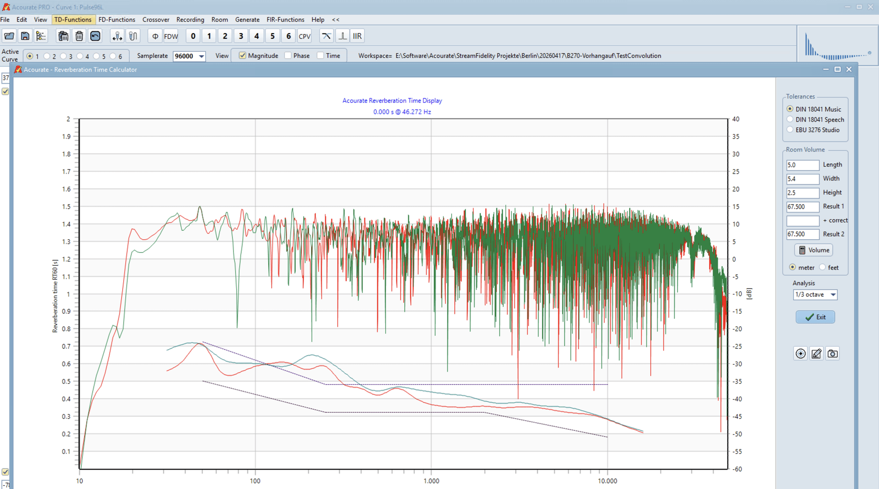Click the Volume calculate button
This screenshot has width=879, height=489.
tap(813, 250)
